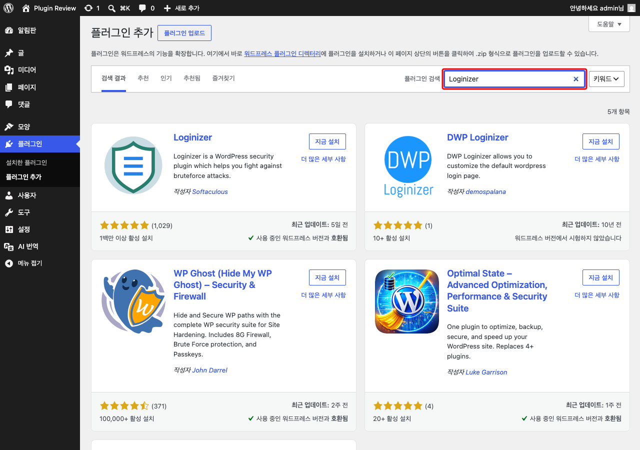Open the DWP Loginizer title link
Image resolution: width=640 pixels, height=450 pixels.
click(477, 137)
